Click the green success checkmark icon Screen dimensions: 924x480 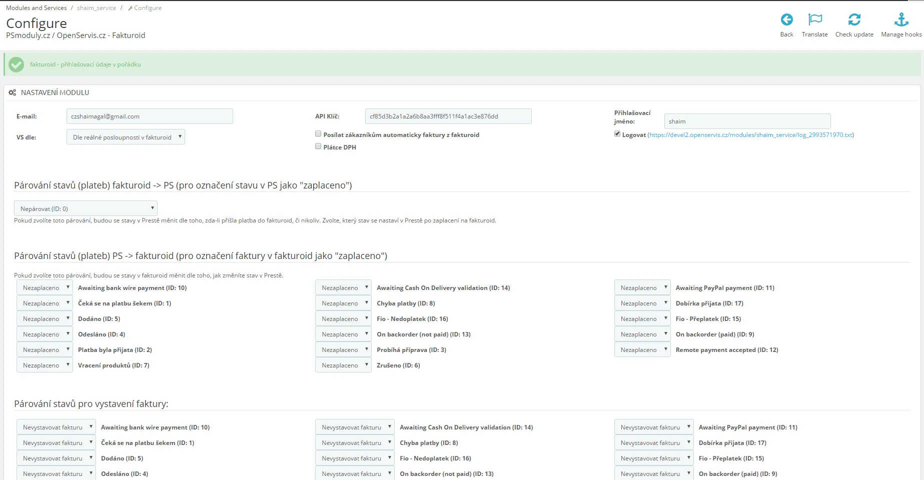pyautogui.click(x=17, y=64)
